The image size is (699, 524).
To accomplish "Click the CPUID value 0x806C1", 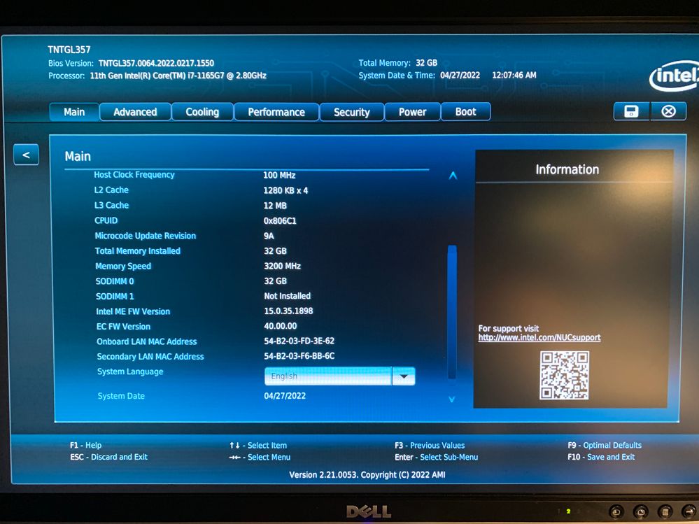I will tap(280, 220).
